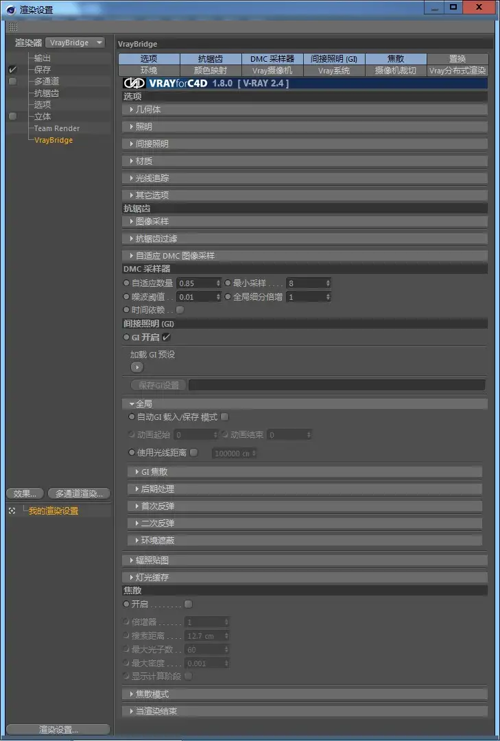Screen dimensions: 500x741
Task: Click the arrow button under 加载 GI 预设
Action: pos(137,366)
